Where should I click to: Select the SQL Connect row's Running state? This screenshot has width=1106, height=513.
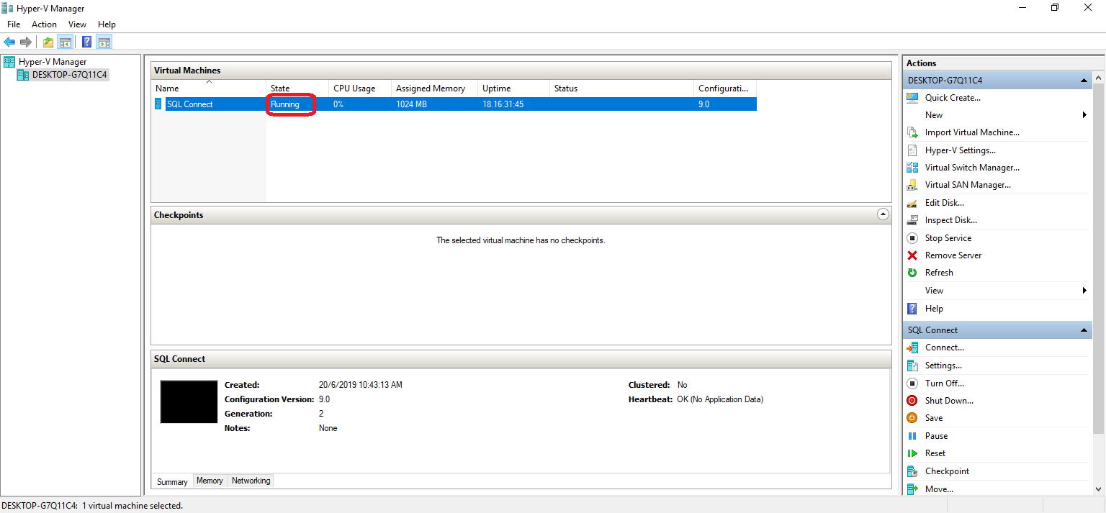click(287, 104)
